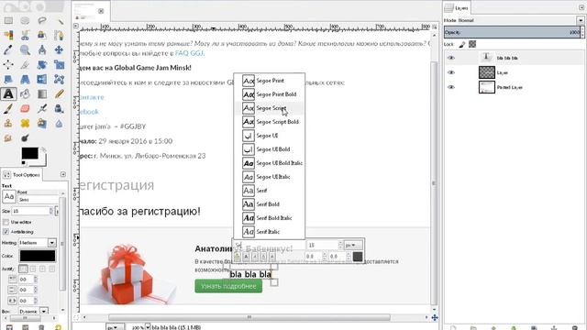The image size is (587, 330).
Task: Select the Paths tool
Action: pyautogui.click(x=59, y=35)
